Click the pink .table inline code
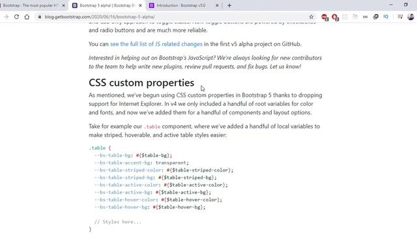This screenshot has height=234, width=417. (152, 127)
